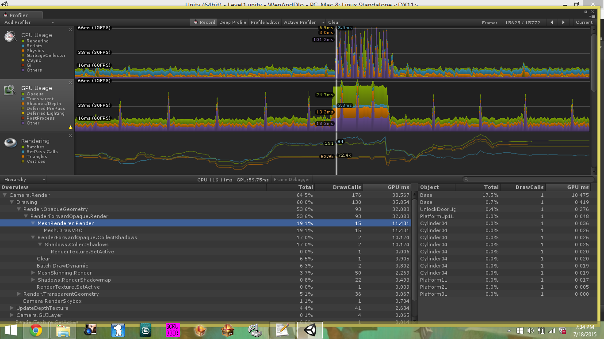Open the camera lens taskbar app
Image resolution: width=604 pixels, height=339 pixels.
(91, 330)
